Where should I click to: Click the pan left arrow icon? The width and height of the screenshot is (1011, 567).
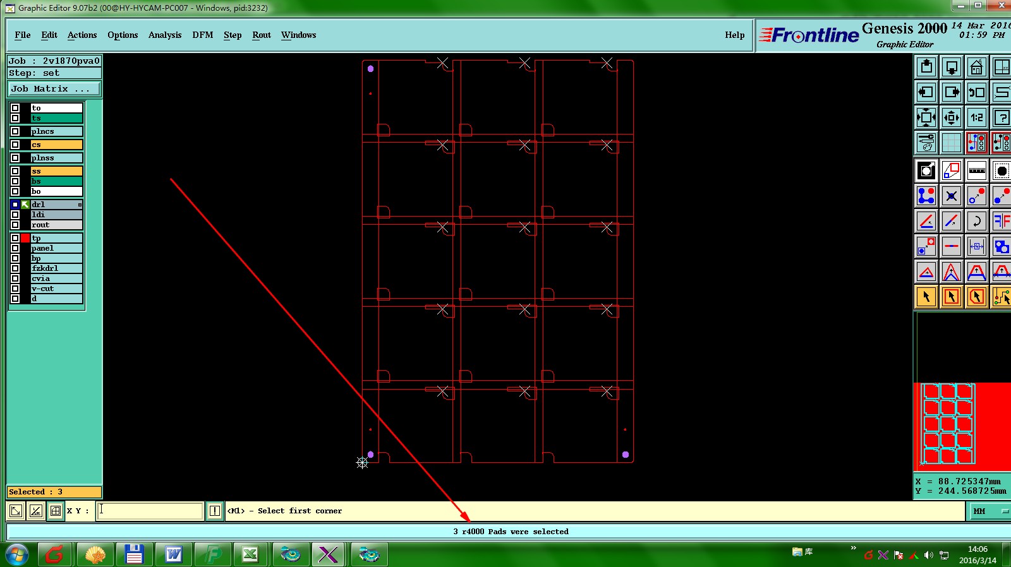pos(926,92)
